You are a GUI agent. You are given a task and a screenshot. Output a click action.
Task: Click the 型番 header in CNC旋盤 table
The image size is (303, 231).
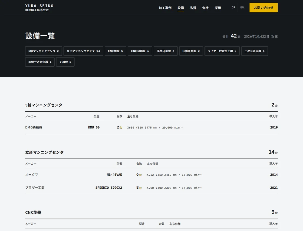click(142, 224)
